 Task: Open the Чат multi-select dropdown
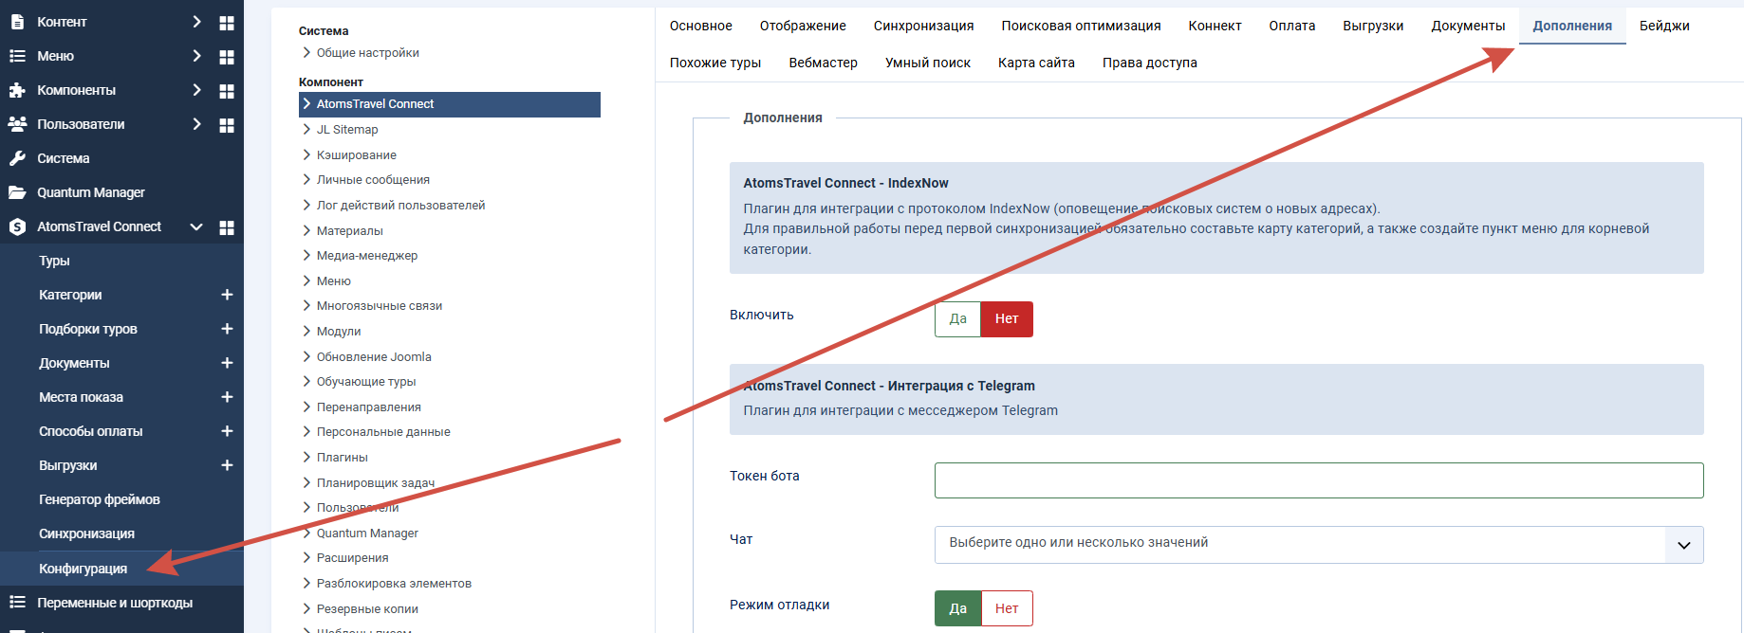click(x=1319, y=545)
